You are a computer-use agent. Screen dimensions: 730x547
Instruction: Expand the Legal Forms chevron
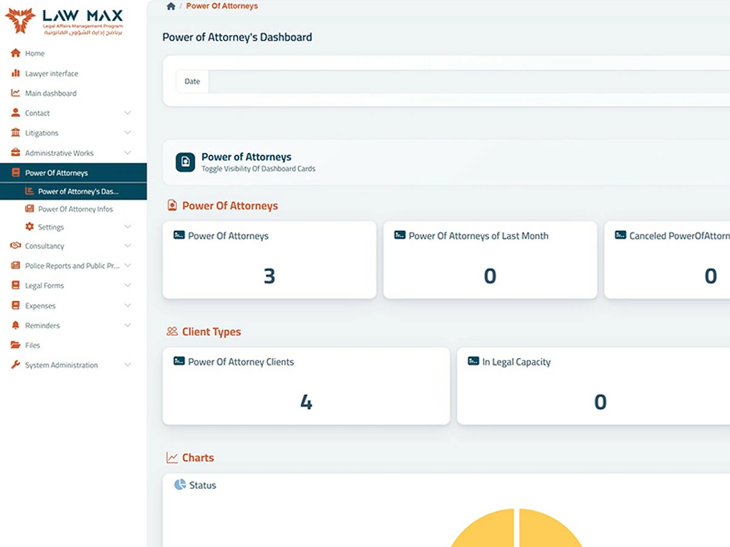pyautogui.click(x=128, y=285)
